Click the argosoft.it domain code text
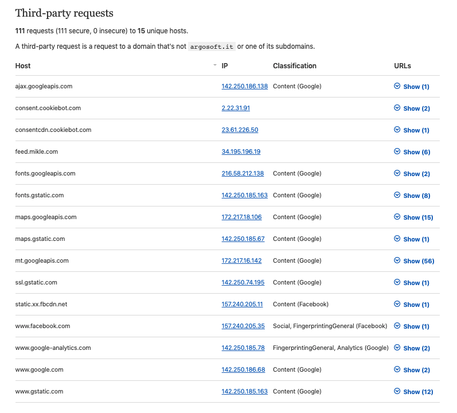 coord(212,46)
